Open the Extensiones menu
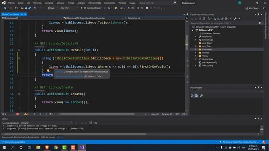The height and width of the screenshot is (151, 269). 110,3
